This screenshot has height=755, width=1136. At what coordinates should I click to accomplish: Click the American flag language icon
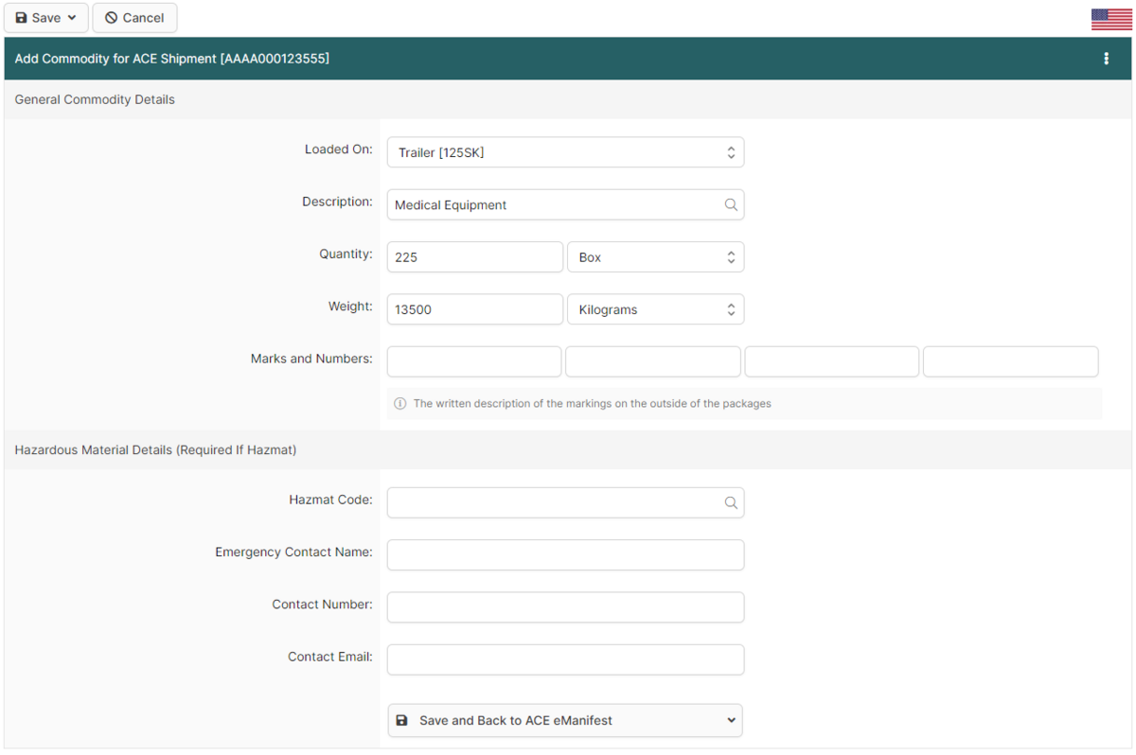[x=1110, y=17]
